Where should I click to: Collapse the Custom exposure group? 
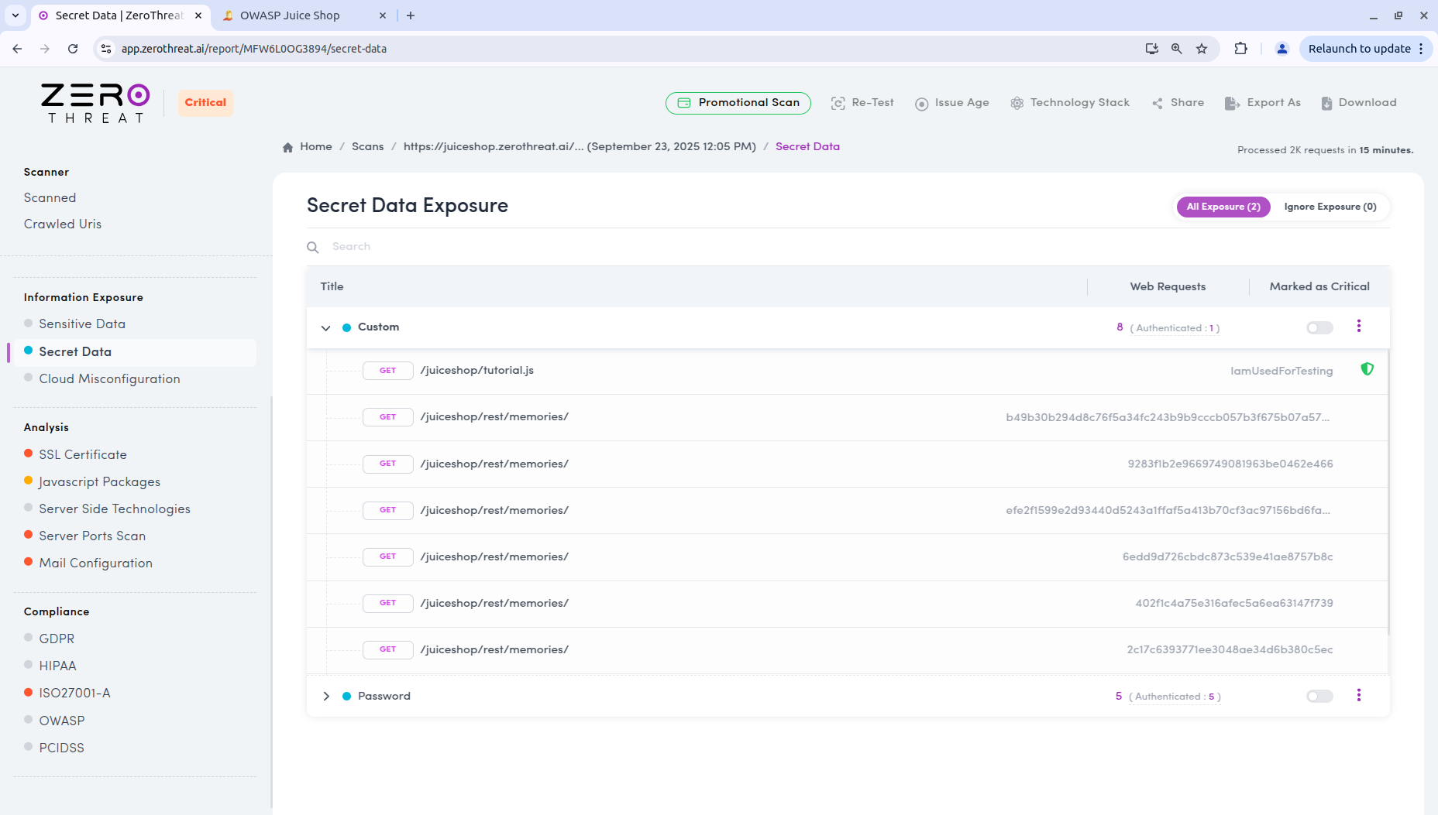coord(326,327)
